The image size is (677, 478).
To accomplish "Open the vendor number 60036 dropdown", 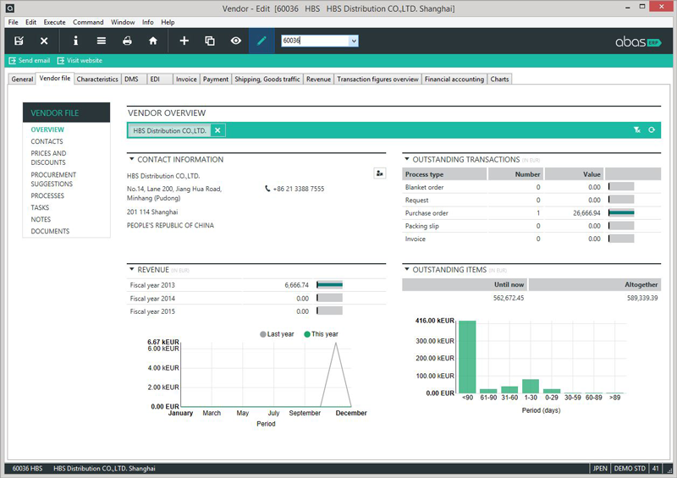I will click(x=354, y=41).
